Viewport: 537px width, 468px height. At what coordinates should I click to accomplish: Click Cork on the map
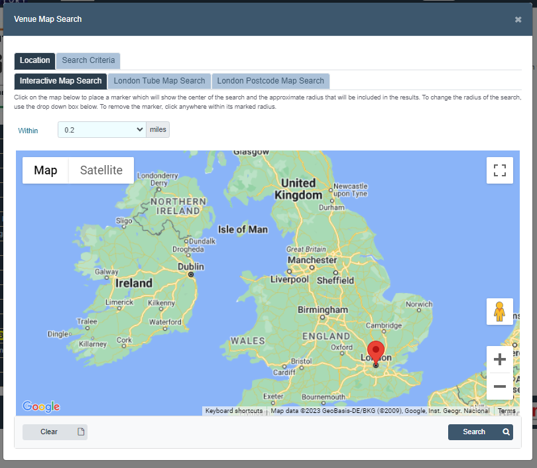[124, 340]
